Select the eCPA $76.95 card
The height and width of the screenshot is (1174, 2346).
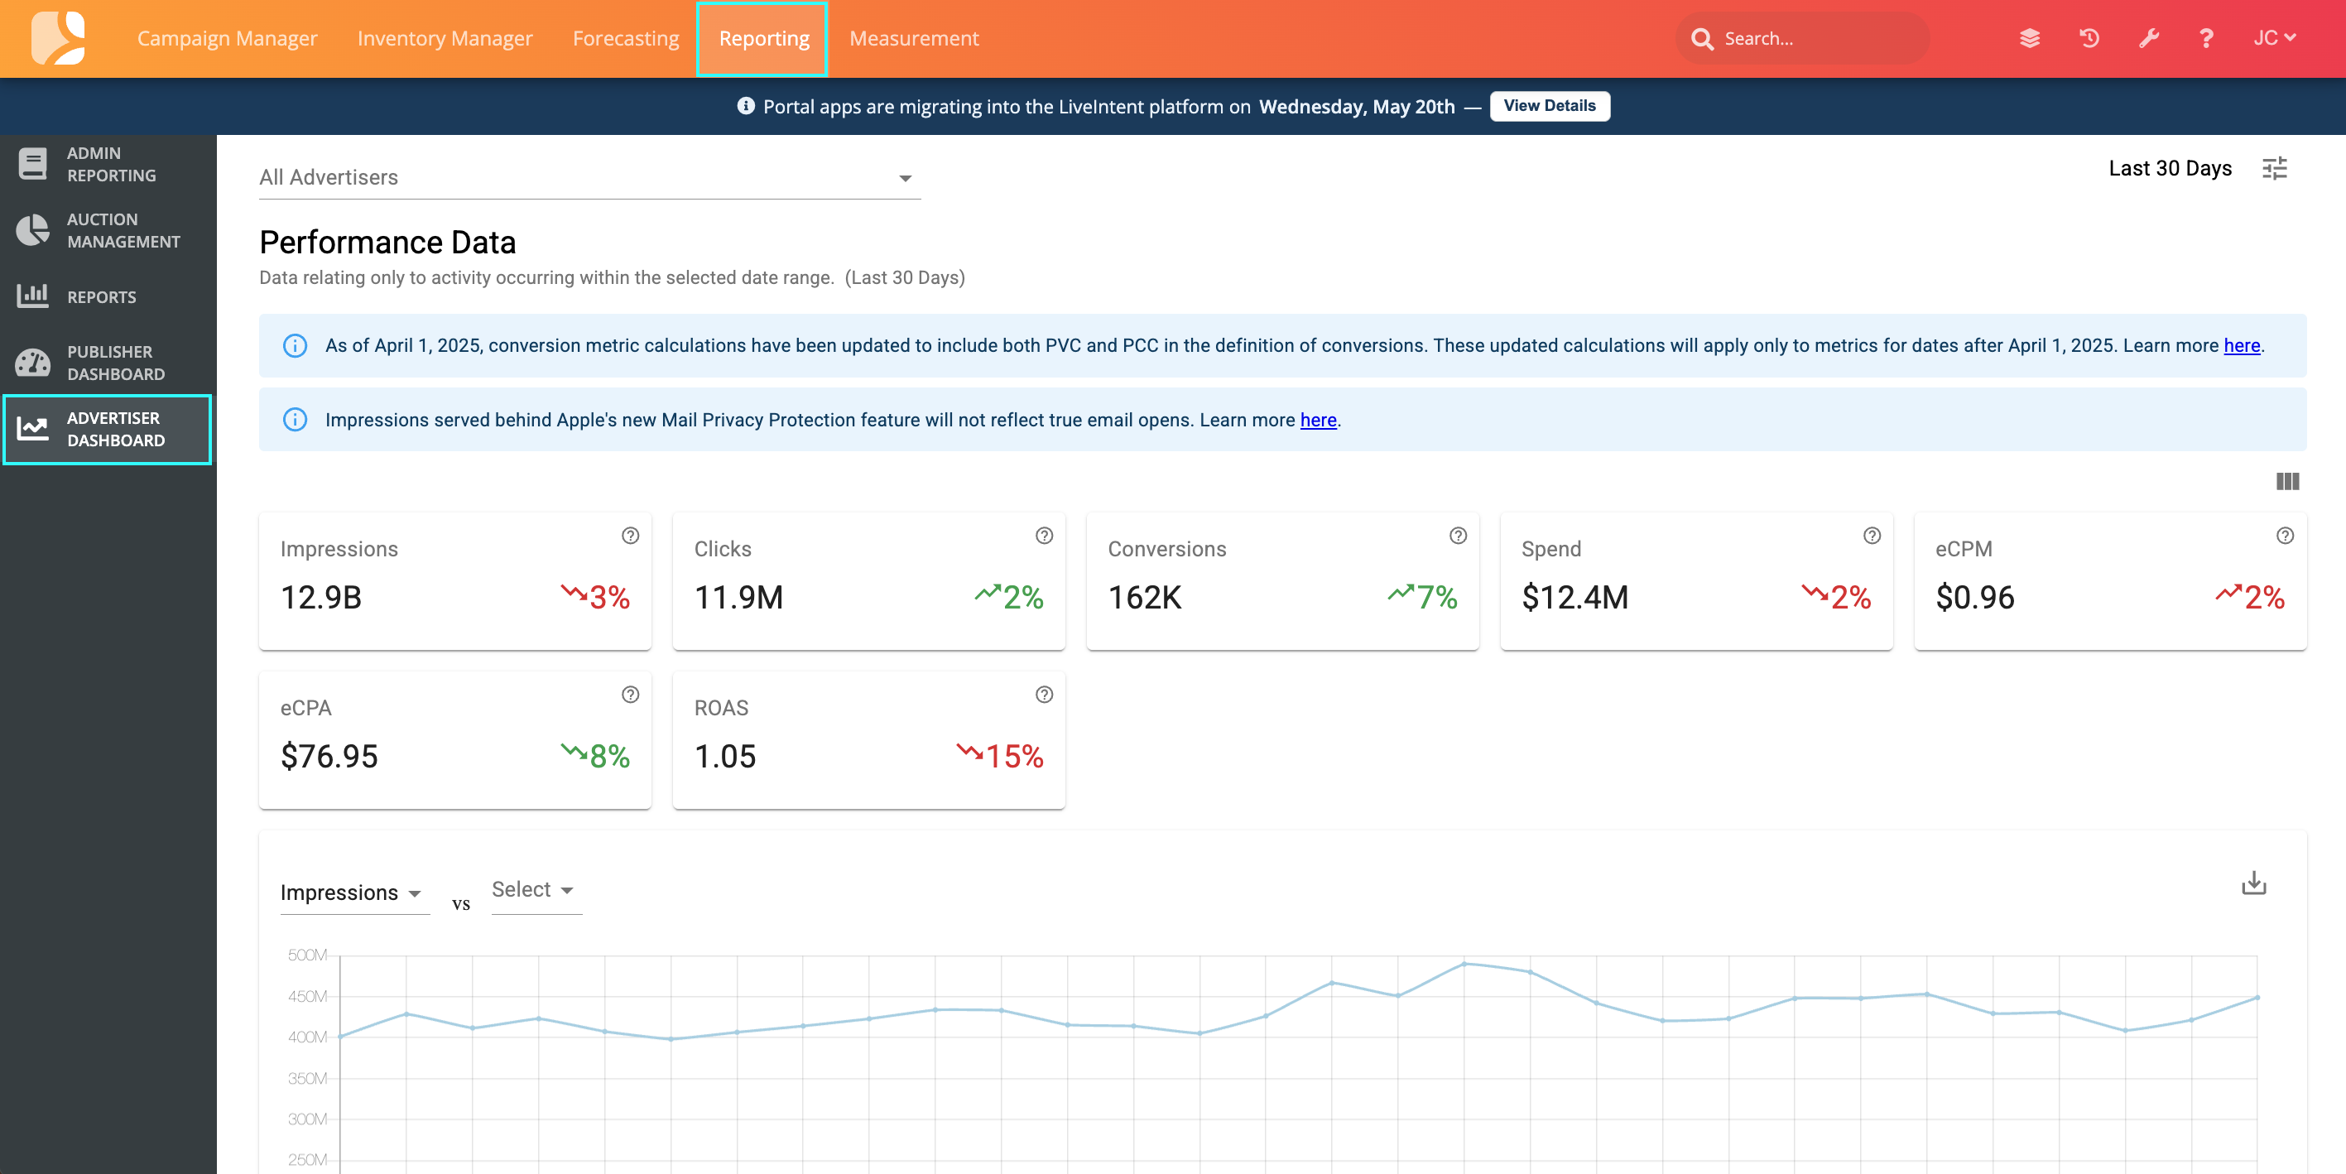pyautogui.click(x=454, y=739)
